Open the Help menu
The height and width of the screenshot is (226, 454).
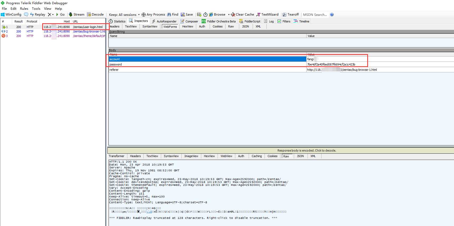coord(58,9)
